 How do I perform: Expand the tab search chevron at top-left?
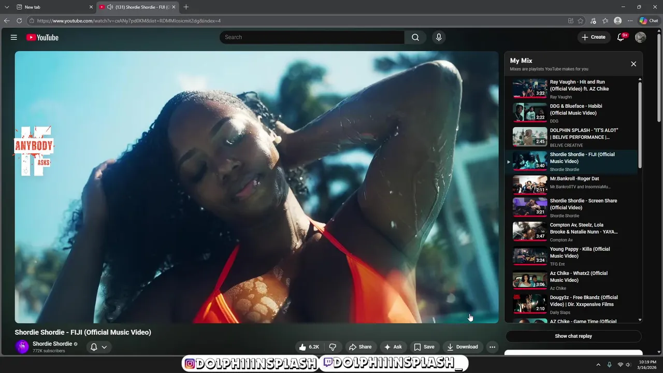7,7
